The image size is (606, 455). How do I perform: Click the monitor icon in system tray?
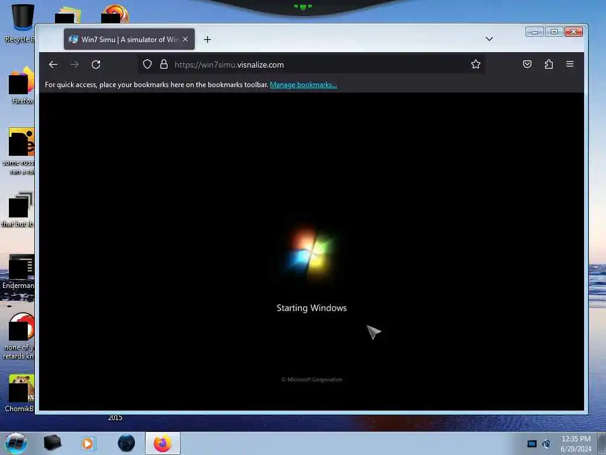click(532, 444)
